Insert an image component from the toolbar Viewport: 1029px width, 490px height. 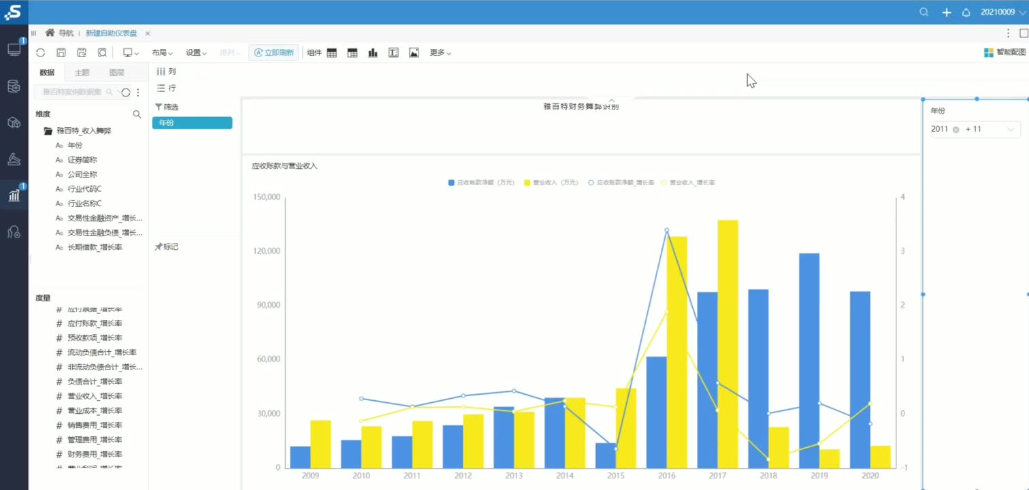click(x=414, y=52)
